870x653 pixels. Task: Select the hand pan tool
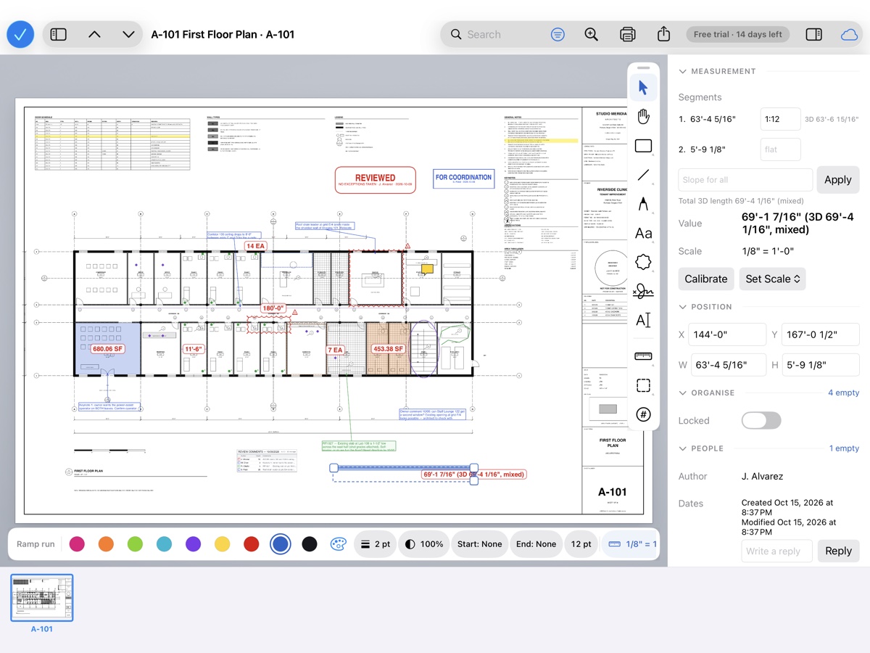(x=643, y=117)
